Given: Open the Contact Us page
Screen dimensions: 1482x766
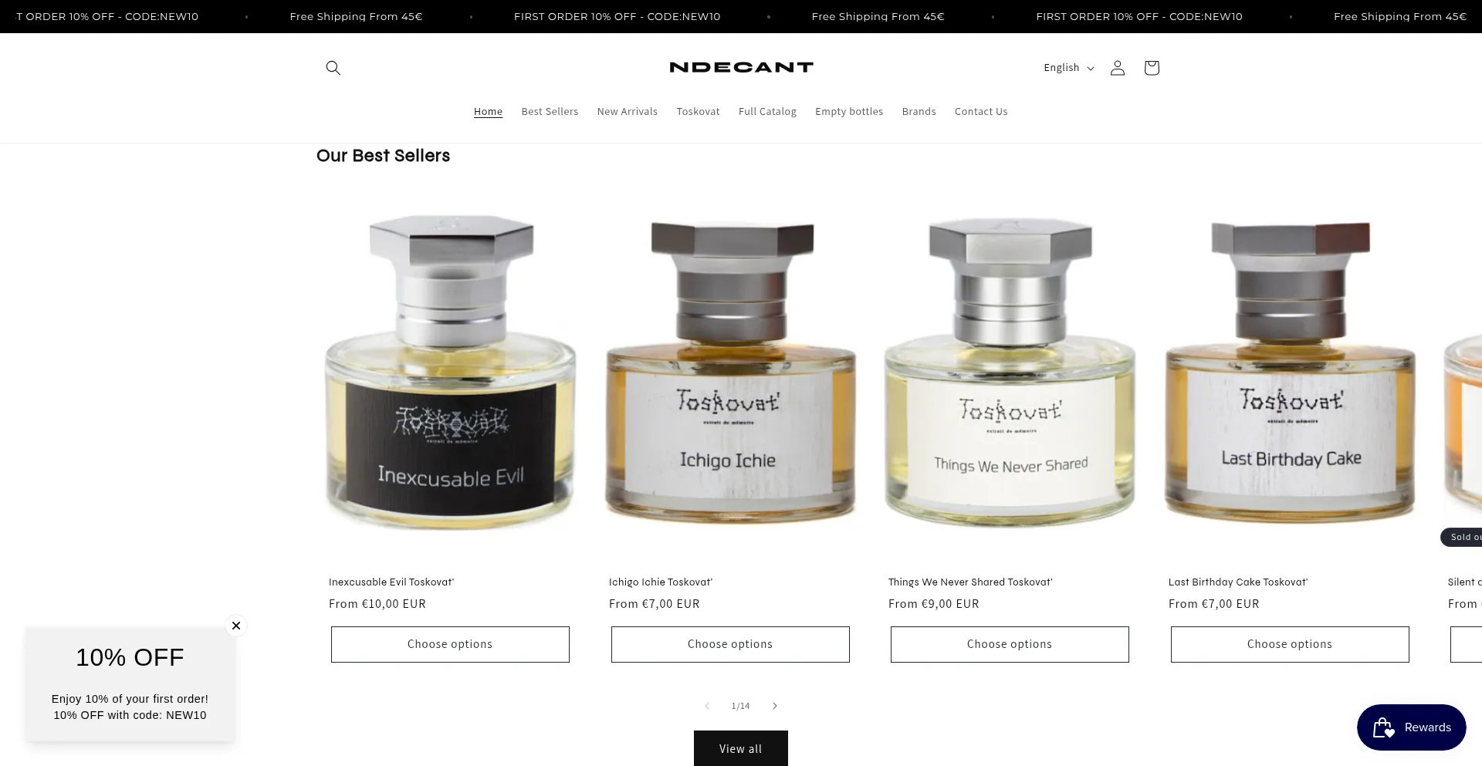Looking at the screenshot, I should pos(980,112).
